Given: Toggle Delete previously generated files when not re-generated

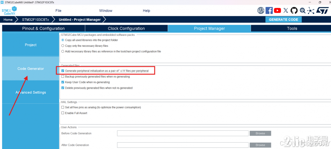Looking at the screenshot, I should click(63, 88).
